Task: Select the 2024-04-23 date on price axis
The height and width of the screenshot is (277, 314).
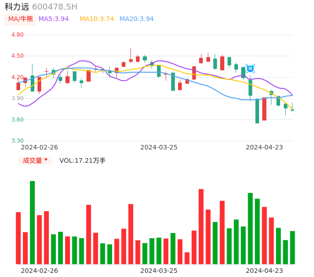Action: pyautogui.click(x=265, y=147)
